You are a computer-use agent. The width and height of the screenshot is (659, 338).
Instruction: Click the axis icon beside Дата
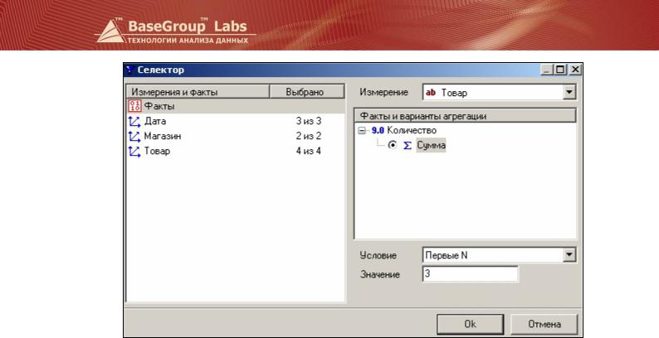(134, 122)
